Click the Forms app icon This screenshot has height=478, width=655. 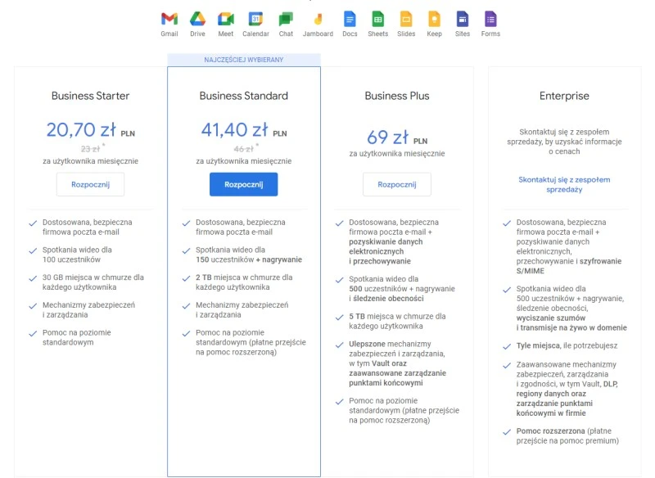[490, 18]
